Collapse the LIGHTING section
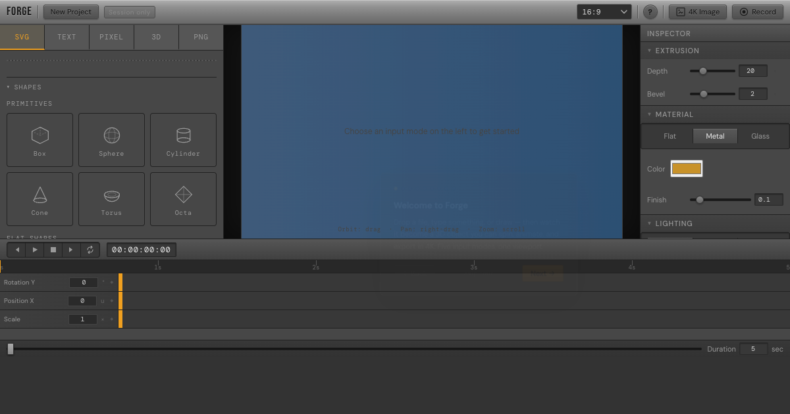Image resolution: width=790 pixels, height=414 pixels. (x=715, y=223)
